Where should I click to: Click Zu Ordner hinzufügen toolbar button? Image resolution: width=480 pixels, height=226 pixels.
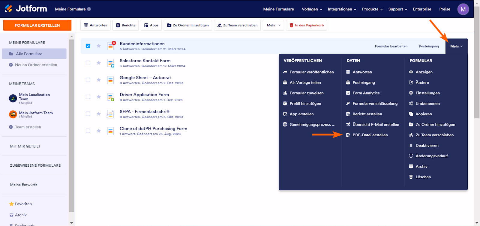click(188, 25)
